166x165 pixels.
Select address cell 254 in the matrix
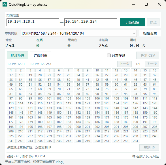pyautogui.click(x=135, y=141)
